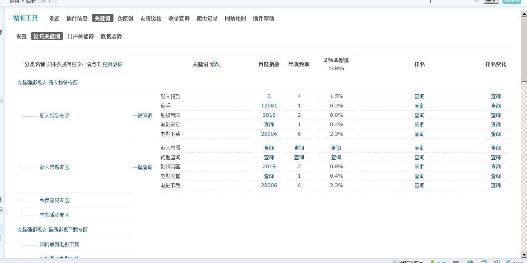The height and width of the screenshot is (263, 527).
Task: Click the vertical scrollbar up arrow
Action: (x=524, y=13)
